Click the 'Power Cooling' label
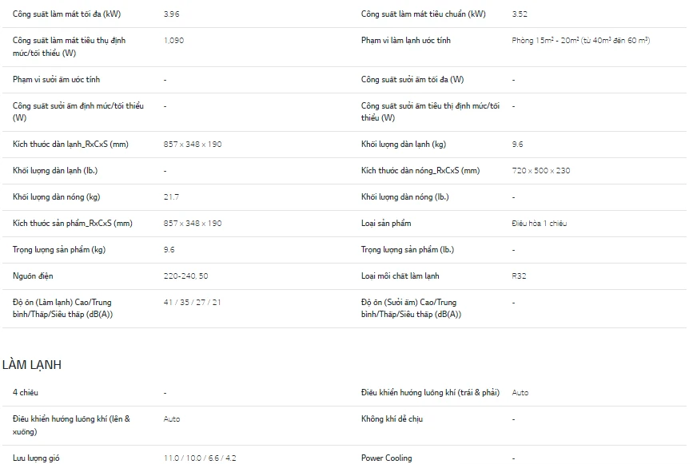The image size is (693, 464). pyautogui.click(x=387, y=458)
